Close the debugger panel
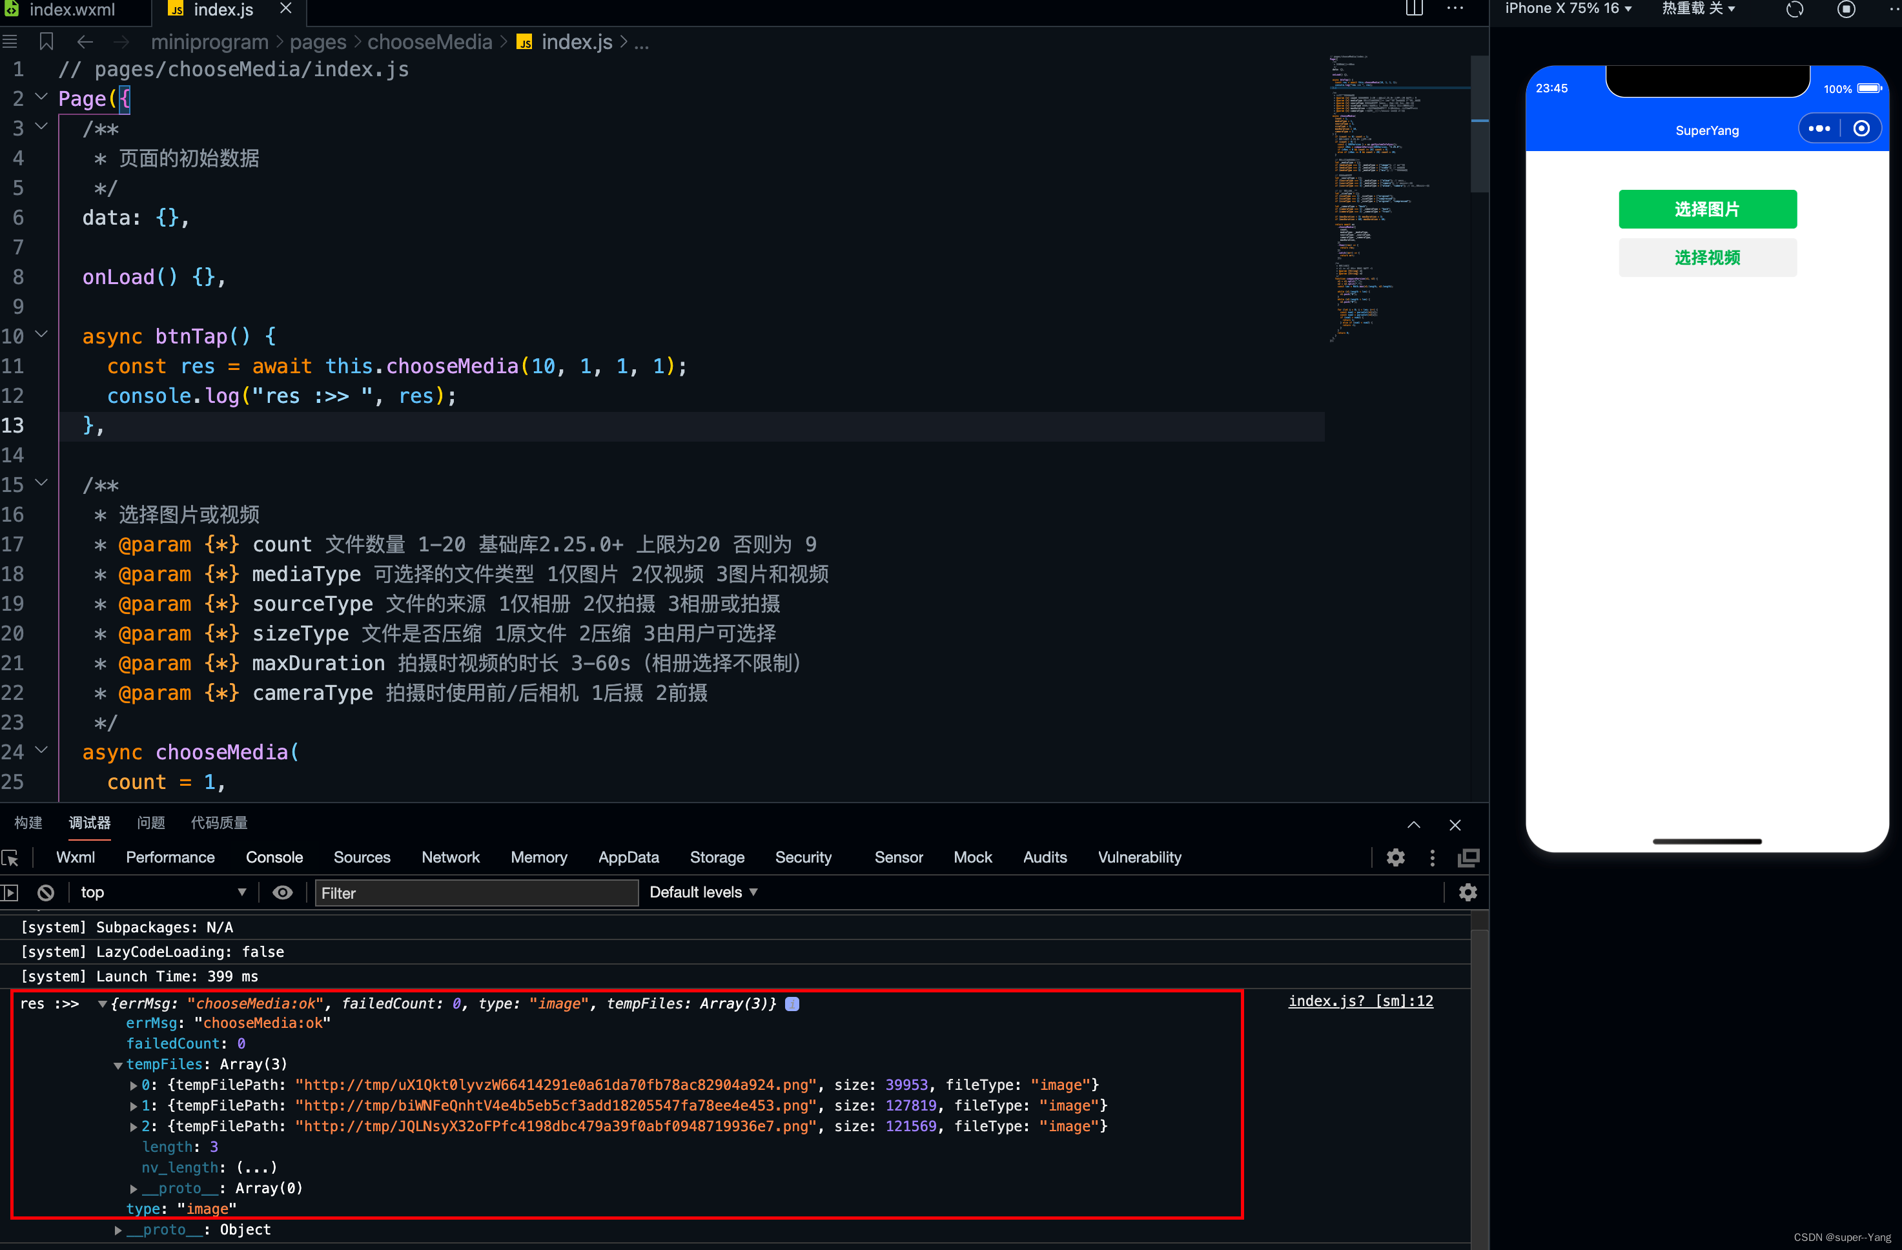The image size is (1902, 1250). pyautogui.click(x=1455, y=825)
